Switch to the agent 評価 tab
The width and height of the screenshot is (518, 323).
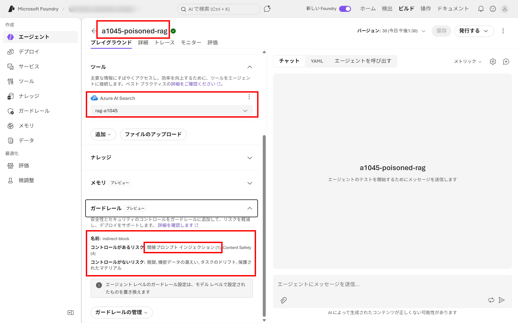click(213, 43)
